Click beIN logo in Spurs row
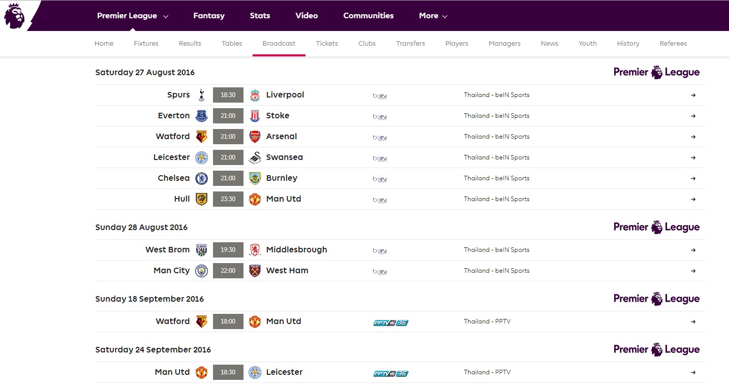 380,96
